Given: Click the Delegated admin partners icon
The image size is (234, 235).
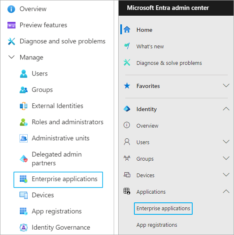Looking at the screenshot, I should coord(24,159).
